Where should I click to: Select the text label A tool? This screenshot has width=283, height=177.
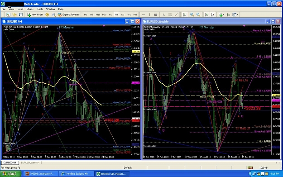(x=163, y=14)
